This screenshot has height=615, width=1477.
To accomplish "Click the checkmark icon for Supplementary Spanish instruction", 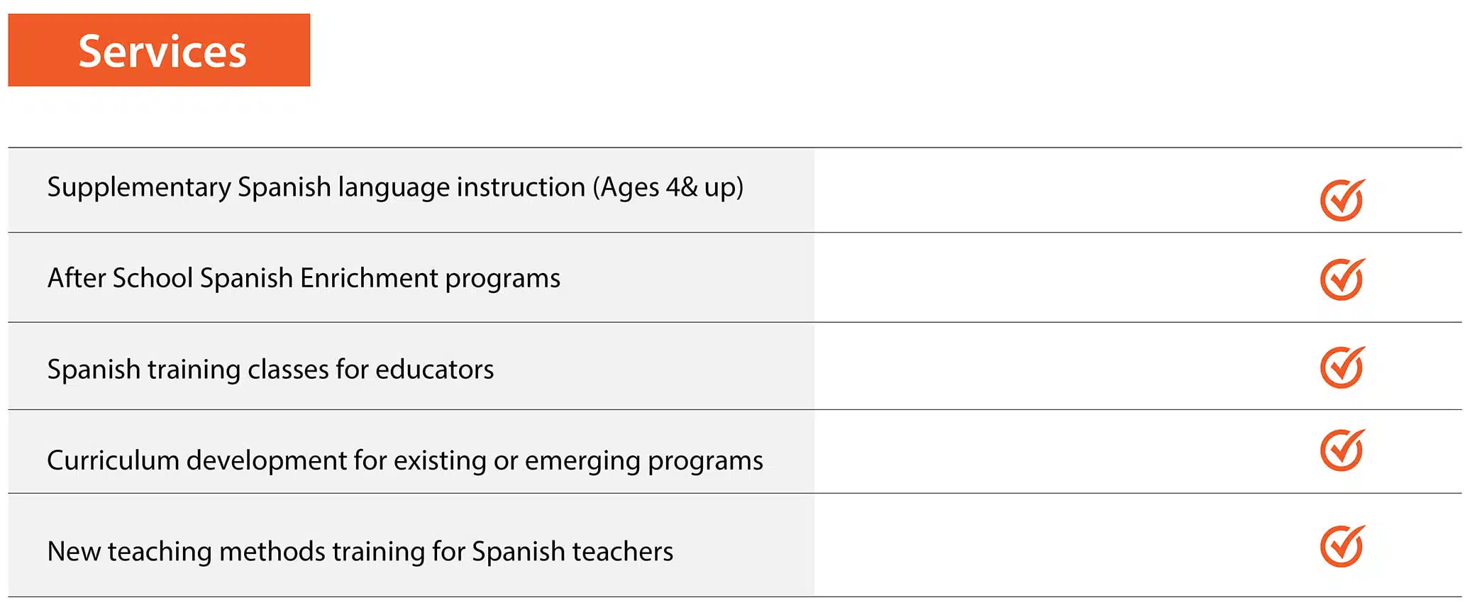I will click(1342, 200).
